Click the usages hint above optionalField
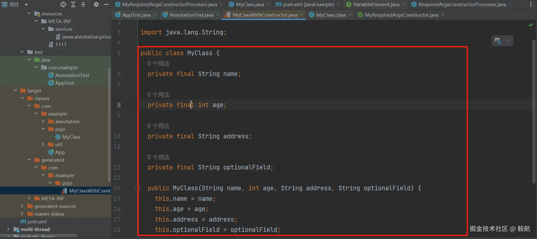Image resolution: width=537 pixels, height=239 pixels. click(158, 157)
